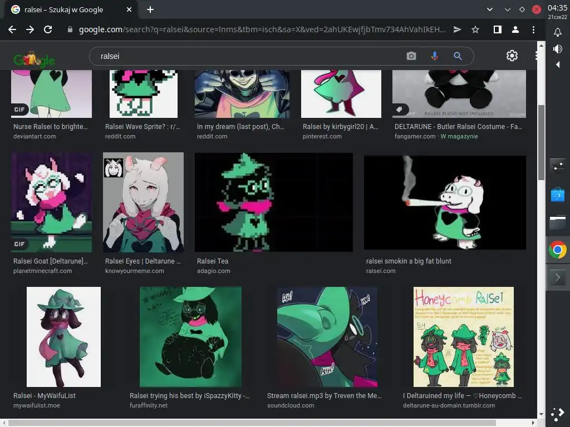Bookmark this page with the star icon
The width and height of the screenshot is (570, 427).
point(475,29)
